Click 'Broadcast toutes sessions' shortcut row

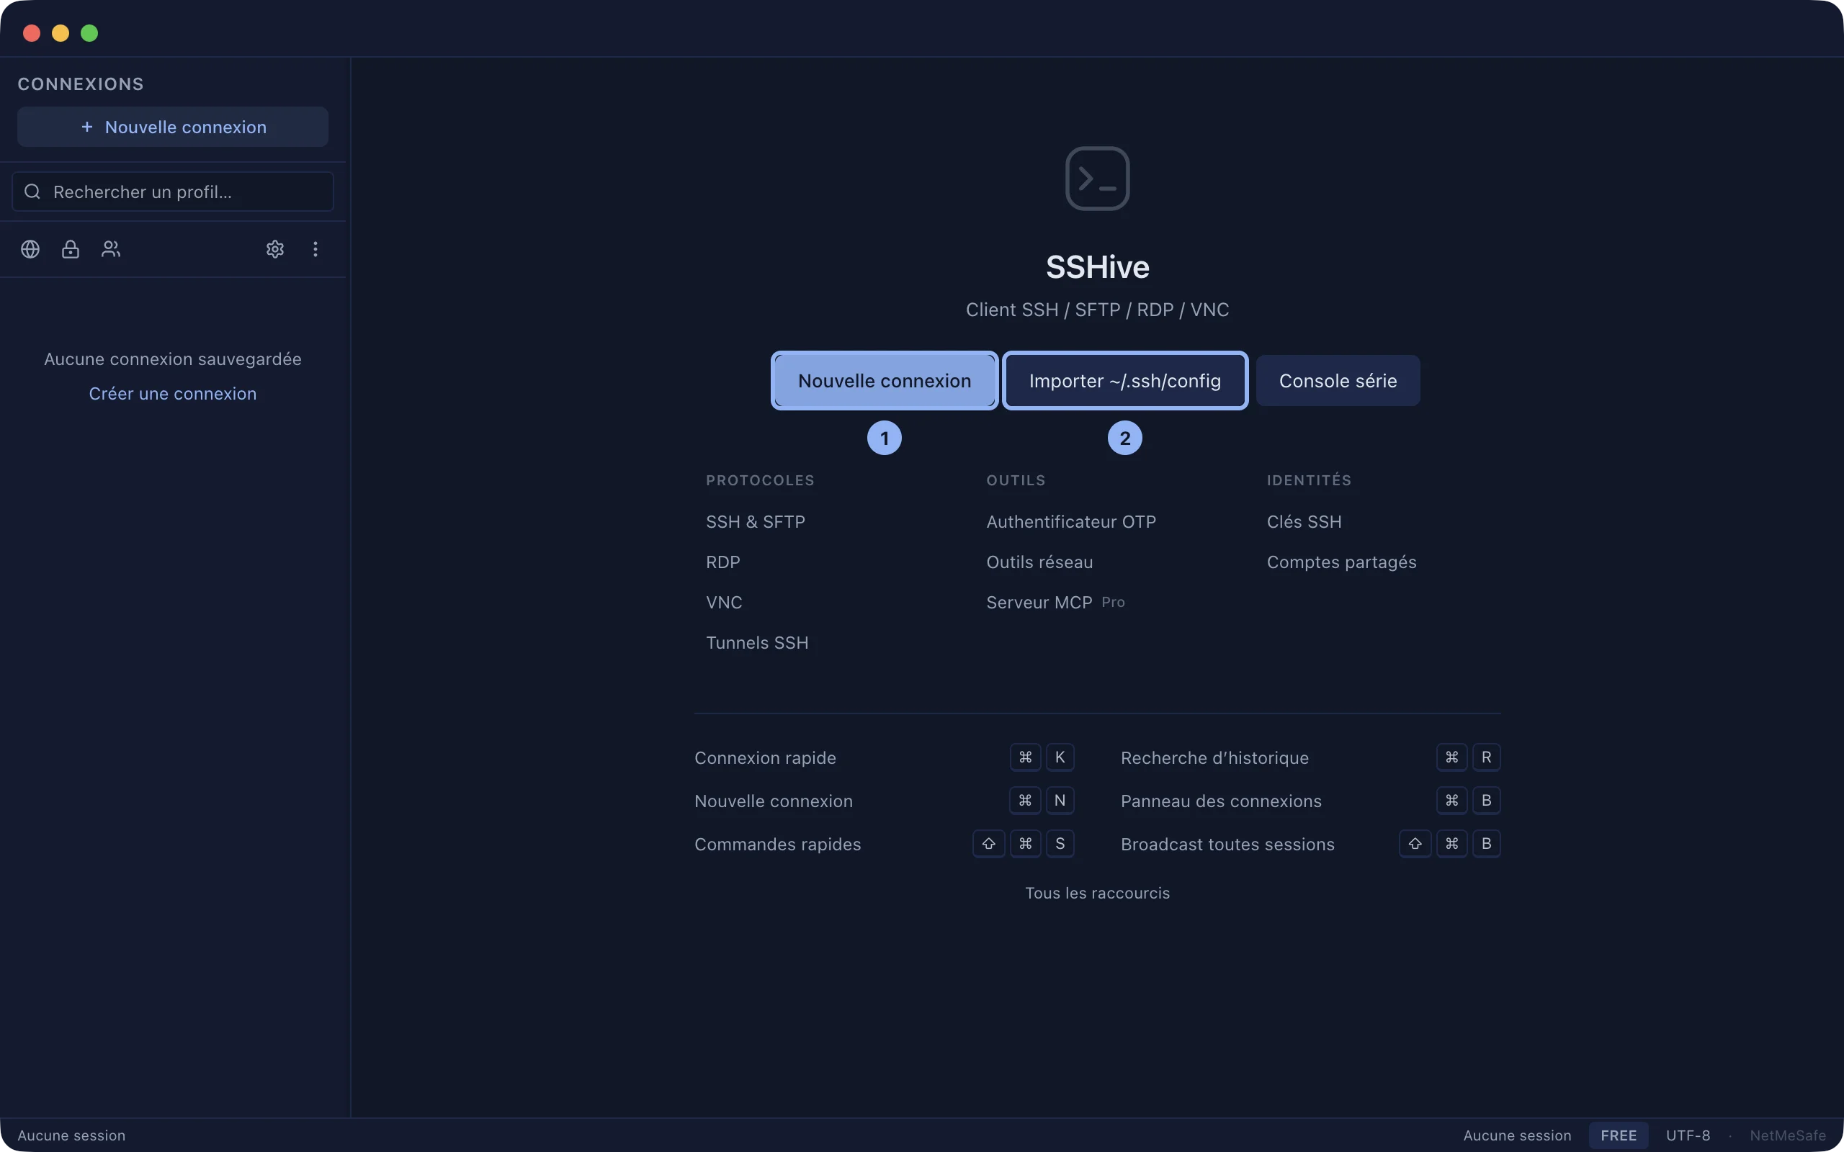coord(1311,844)
